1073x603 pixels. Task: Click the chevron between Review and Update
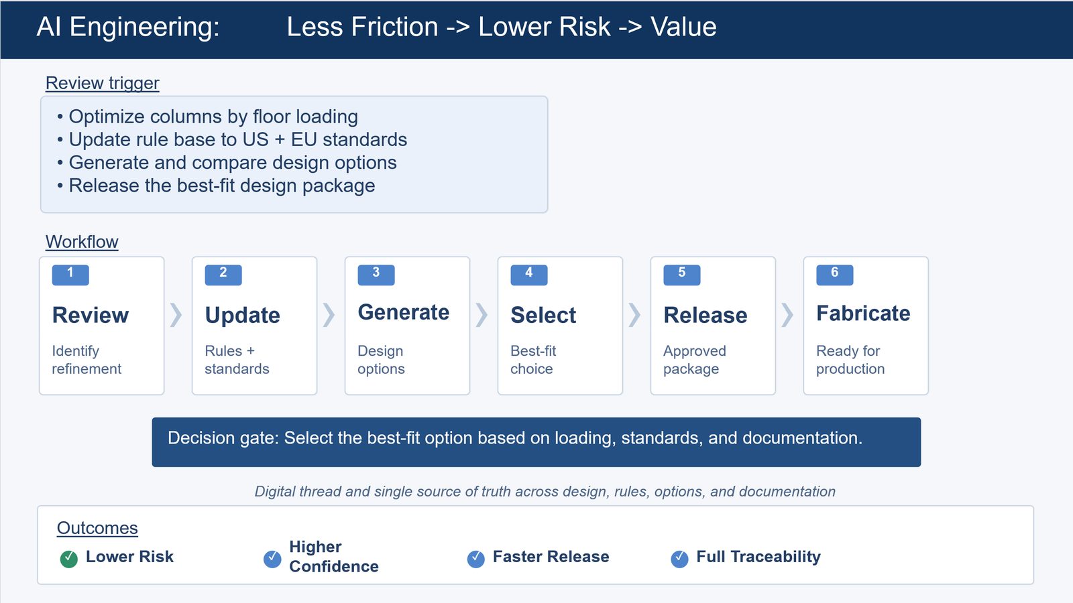176,314
